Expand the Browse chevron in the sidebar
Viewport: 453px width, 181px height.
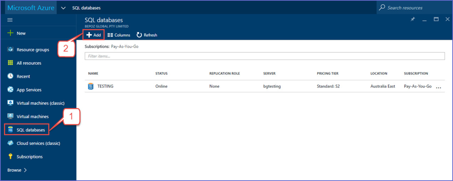25,170
